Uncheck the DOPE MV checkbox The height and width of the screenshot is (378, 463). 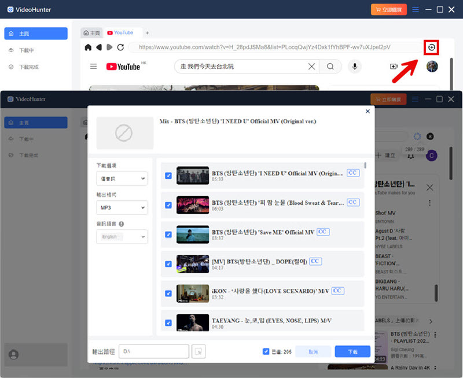(168, 264)
